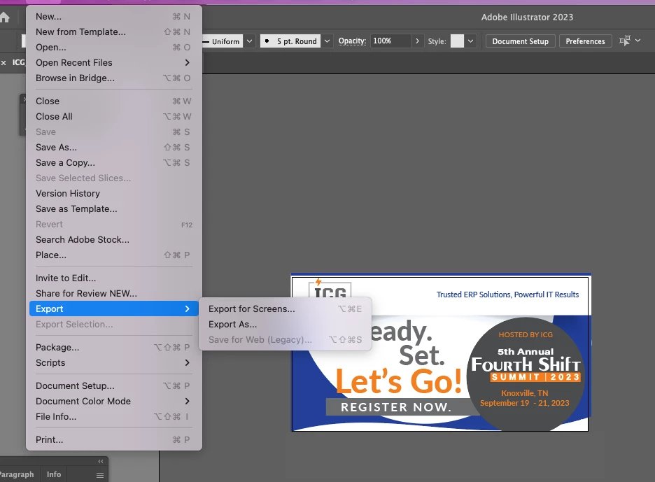This screenshot has height=482, width=655.
Task: Click the Style swatch
Action: [457, 41]
